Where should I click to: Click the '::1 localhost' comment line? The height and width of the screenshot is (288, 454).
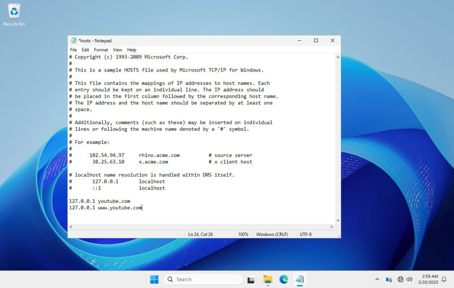(117, 188)
